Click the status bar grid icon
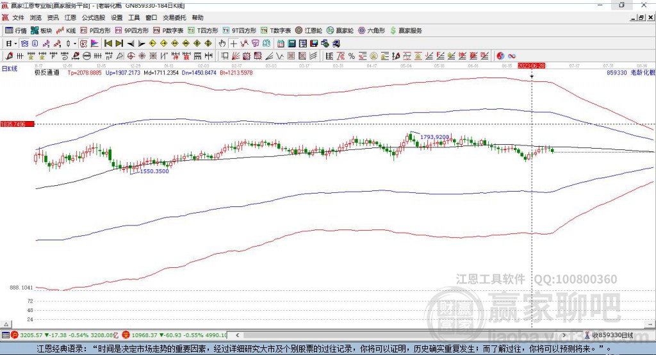The width and height of the screenshot is (656, 355). [5, 335]
